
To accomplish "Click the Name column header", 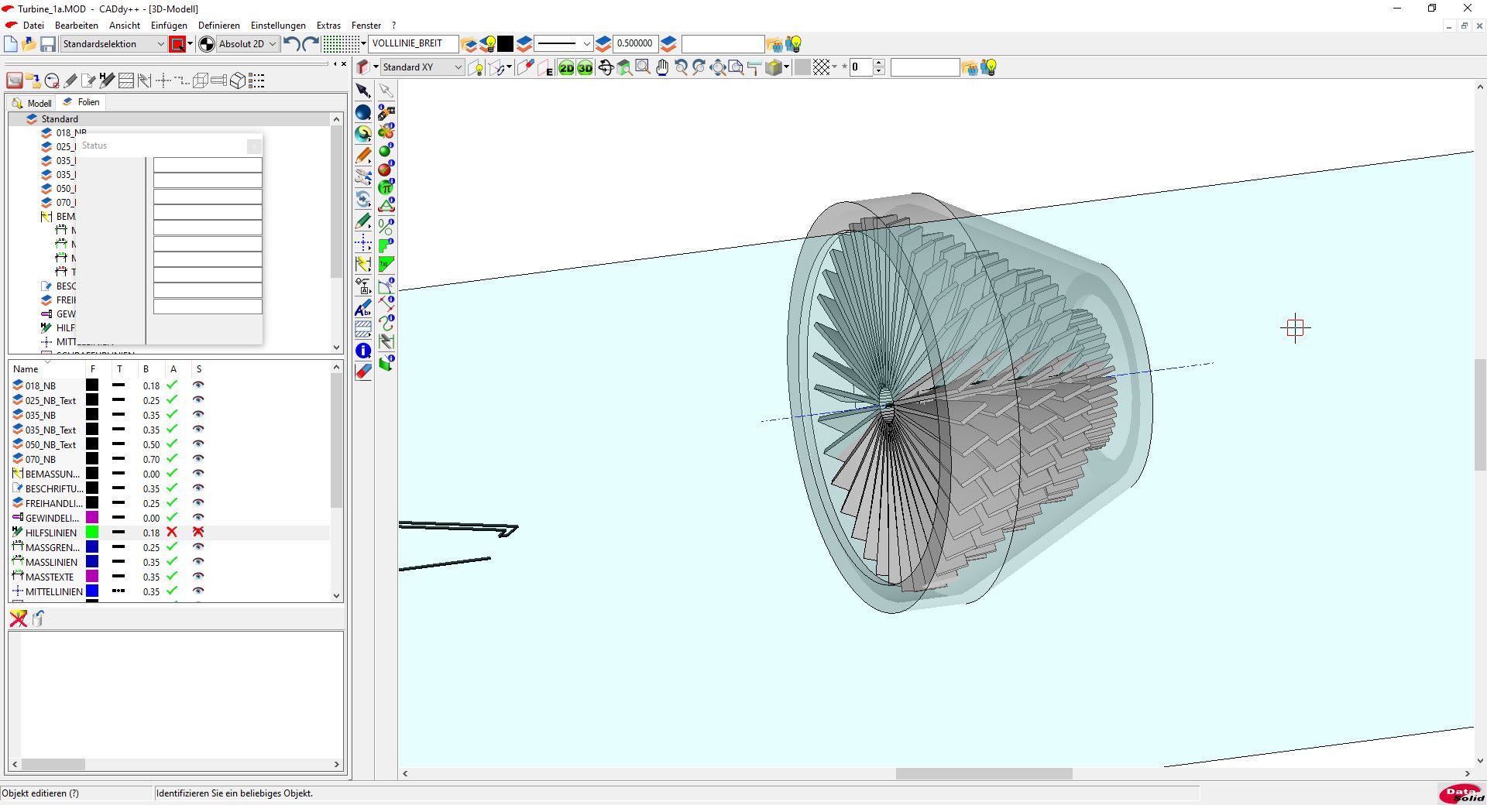I will tap(26, 369).
